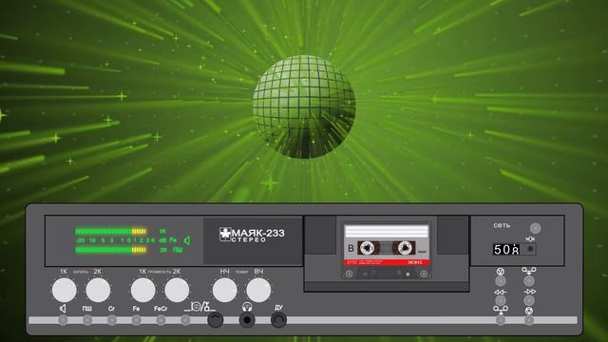Viewport: 608px width, 342px height.
Task: Click the громкость label between volume knobs
Action: 160,272
